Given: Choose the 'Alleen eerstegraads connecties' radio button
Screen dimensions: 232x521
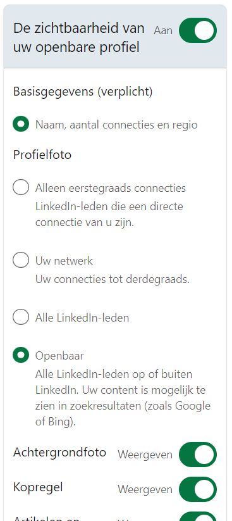Looking at the screenshot, I should (21, 187).
